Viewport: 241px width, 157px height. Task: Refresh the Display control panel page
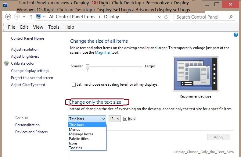pyautogui.click(x=166, y=17)
